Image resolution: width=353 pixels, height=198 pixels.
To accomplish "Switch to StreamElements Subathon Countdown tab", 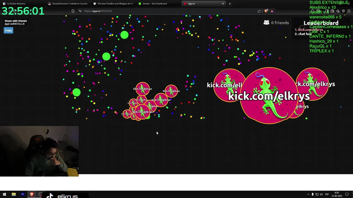I will tap(68, 4).
